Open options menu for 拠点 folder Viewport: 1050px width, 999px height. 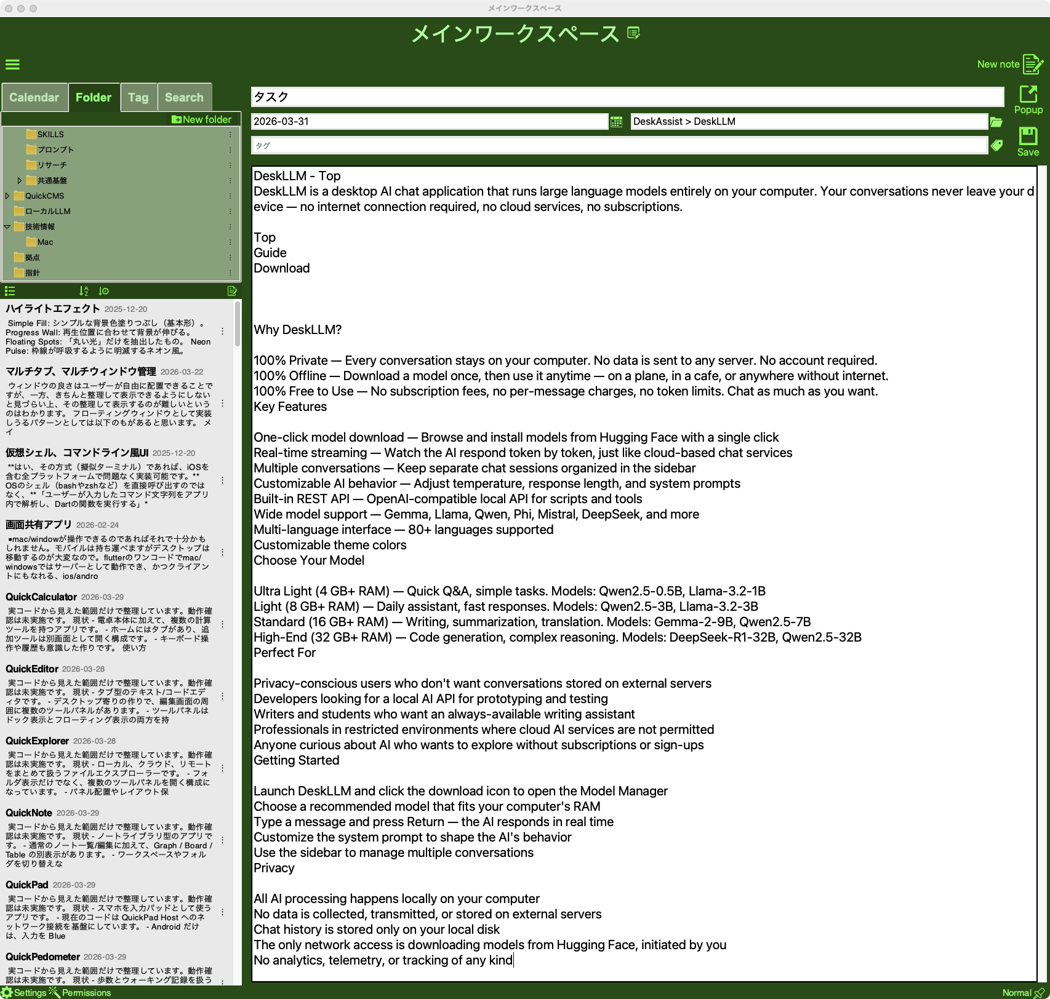[230, 257]
